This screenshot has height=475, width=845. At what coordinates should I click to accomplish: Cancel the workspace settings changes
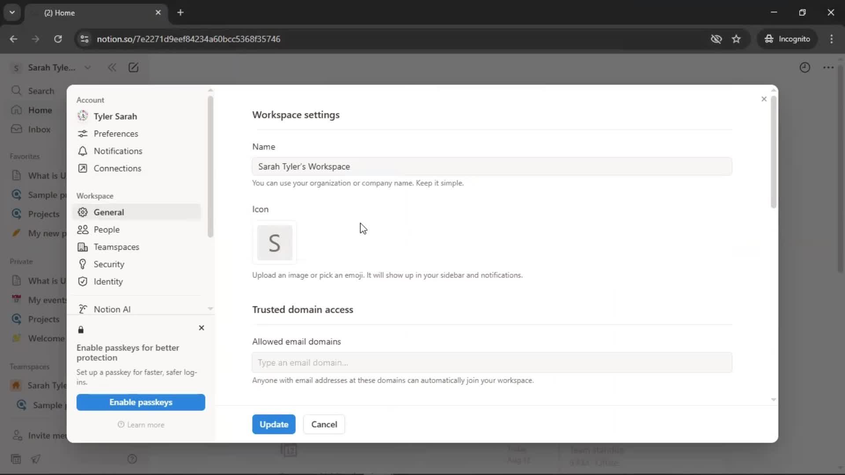[324, 424]
